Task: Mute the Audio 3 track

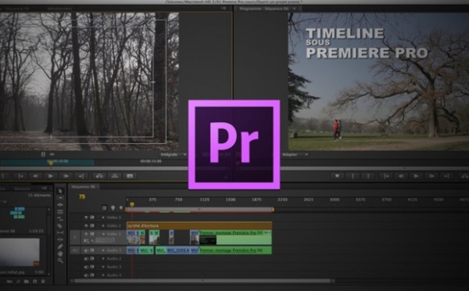Action: [86, 267]
